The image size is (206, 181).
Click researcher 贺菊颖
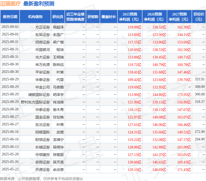tap(58, 155)
